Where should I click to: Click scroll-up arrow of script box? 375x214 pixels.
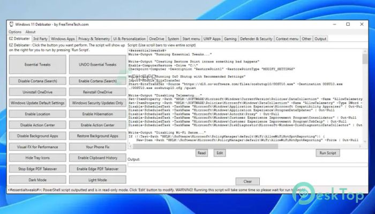pyautogui.click(x=365, y=51)
